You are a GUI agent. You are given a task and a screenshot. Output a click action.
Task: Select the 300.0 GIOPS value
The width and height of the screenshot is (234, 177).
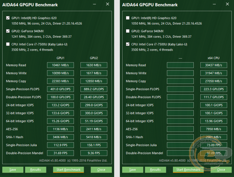(94, 113)
